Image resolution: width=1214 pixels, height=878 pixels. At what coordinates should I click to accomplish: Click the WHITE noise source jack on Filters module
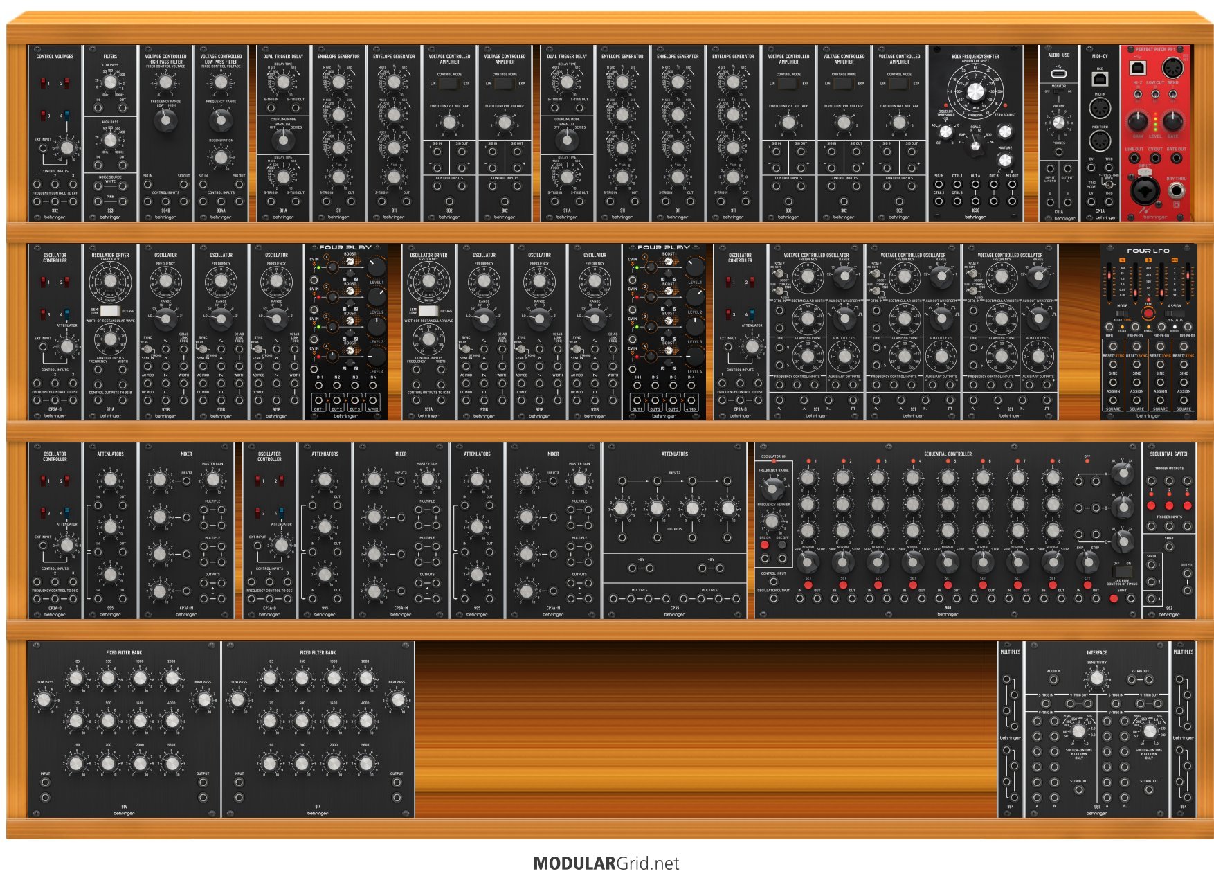pyautogui.click(x=98, y=186)
